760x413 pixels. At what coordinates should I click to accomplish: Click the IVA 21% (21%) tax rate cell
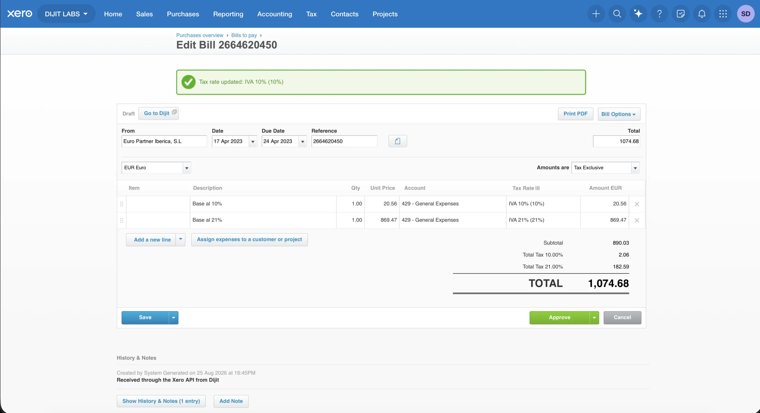click(x=543, y=220)
